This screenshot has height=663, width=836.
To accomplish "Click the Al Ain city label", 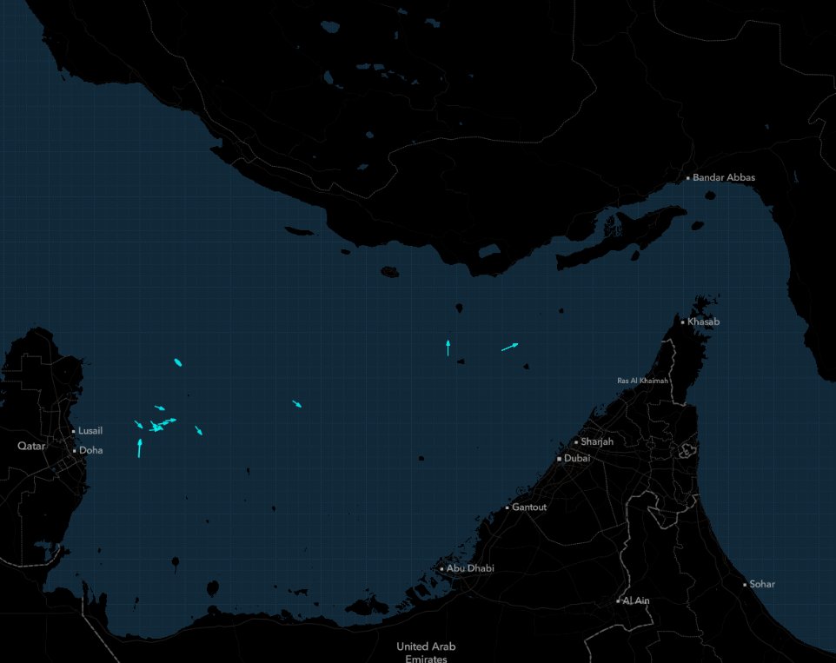I will (x=636, y=600).
